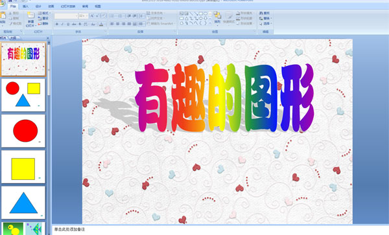Open the Columns layout option
The image size is (389, 235).
141,24
